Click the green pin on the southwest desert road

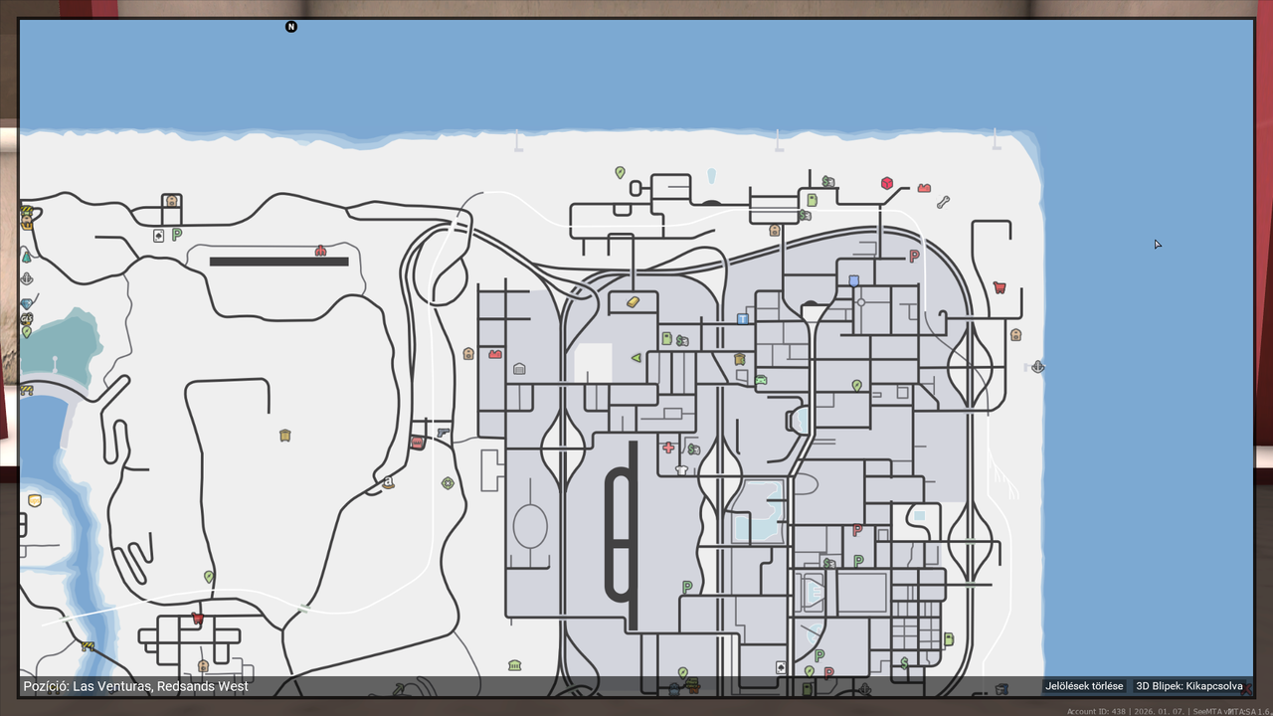[209, 578]
